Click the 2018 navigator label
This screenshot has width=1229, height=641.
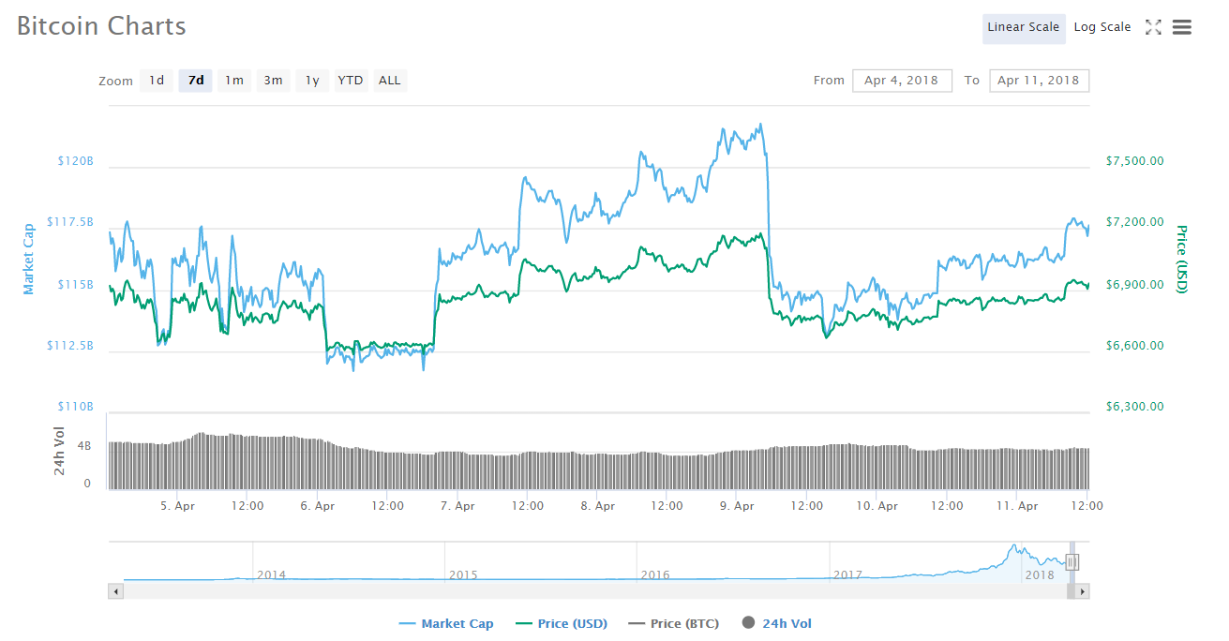pos(1040,574)
